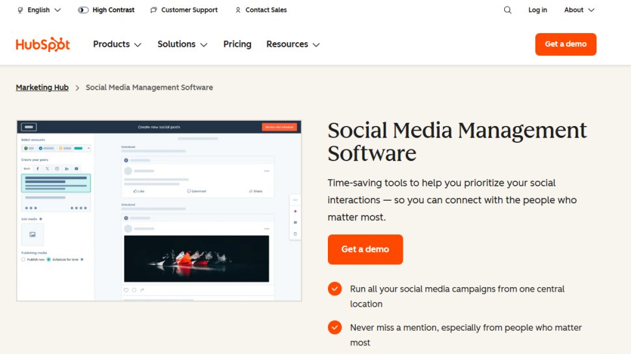Click the HubSpot logo
Screen dimensions: 631x354
43,44
